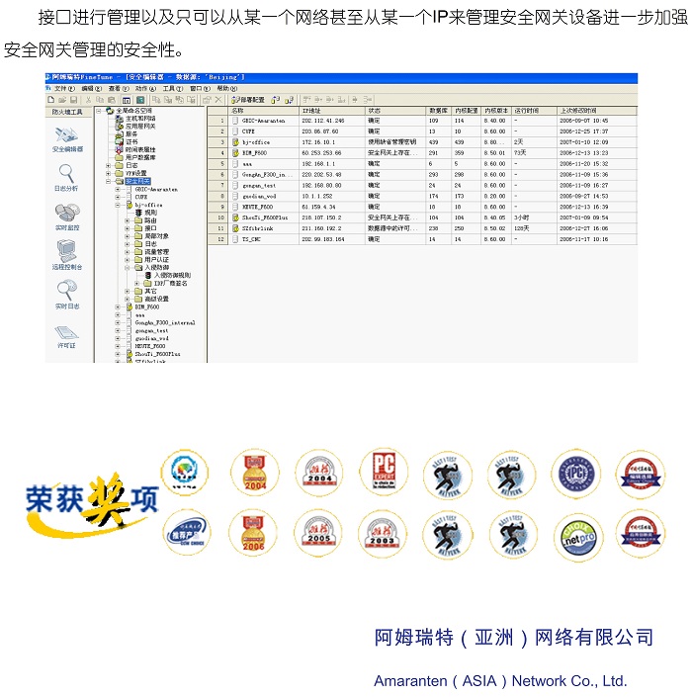Click the red X delete toolbar icon

coord(218,100)
